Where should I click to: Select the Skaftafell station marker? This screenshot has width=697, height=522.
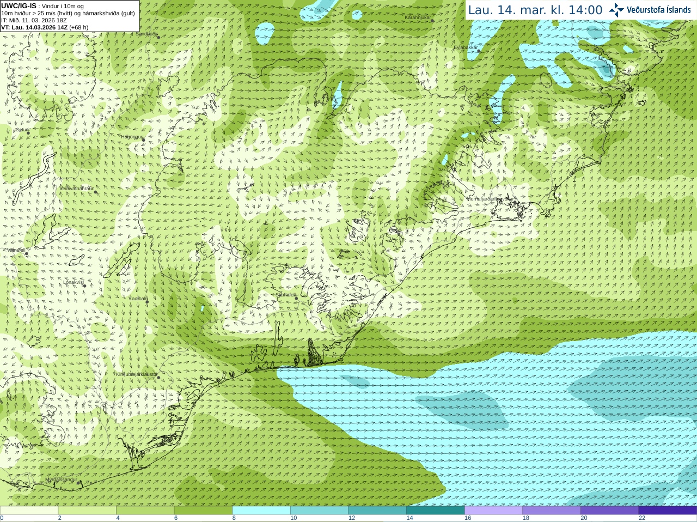296,298
